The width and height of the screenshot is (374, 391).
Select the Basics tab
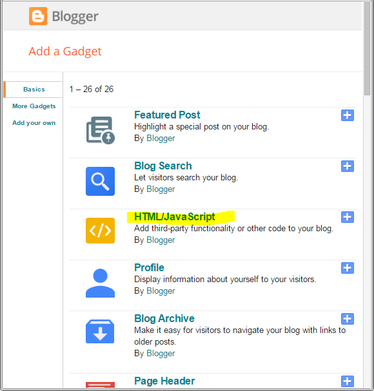click(x=34, y=90)
